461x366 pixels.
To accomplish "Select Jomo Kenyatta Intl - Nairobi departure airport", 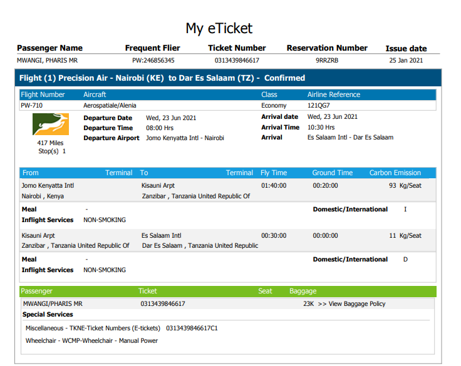I will tap(185, 138).
